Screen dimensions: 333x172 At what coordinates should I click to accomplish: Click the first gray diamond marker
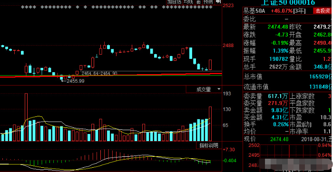(22, 7)
